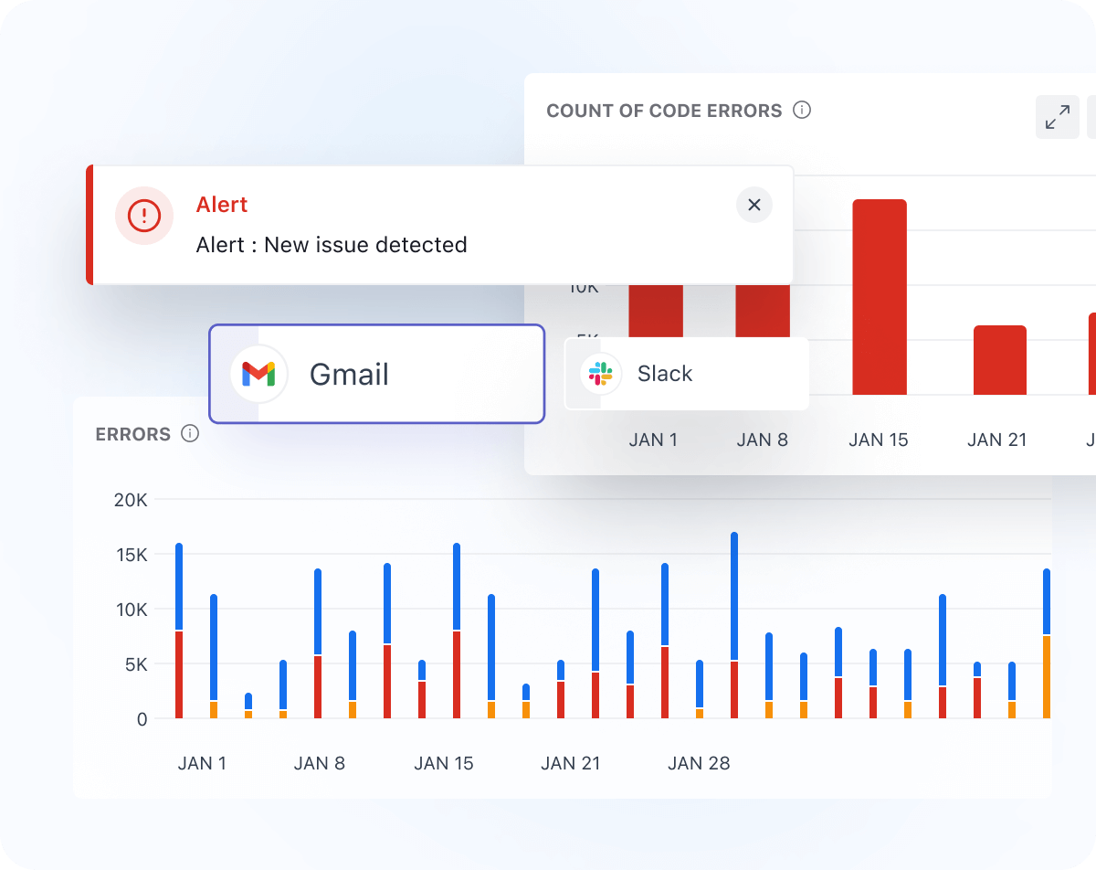Click JAN 15 axis label in code errors chart

pyautogui.click(x=879, y=440)
